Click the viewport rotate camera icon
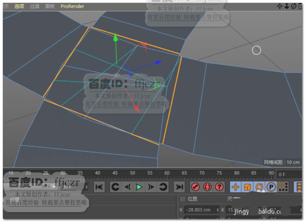The width and height of the screenshot is (305, 222). [294, 6]
